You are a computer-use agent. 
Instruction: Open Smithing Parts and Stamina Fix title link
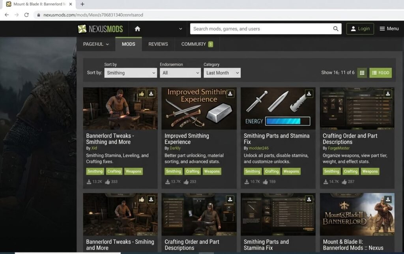pyautogui.click(x=277, y=139)
